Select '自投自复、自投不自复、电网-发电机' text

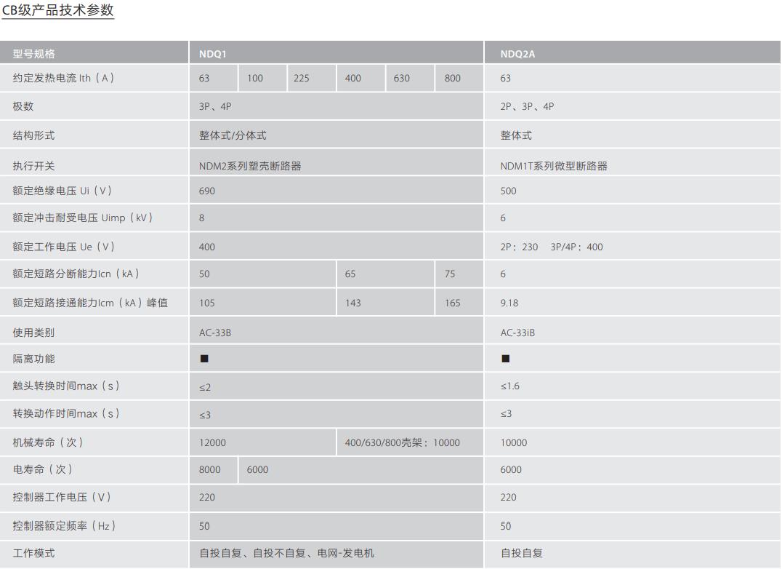[x=287, y=553]
